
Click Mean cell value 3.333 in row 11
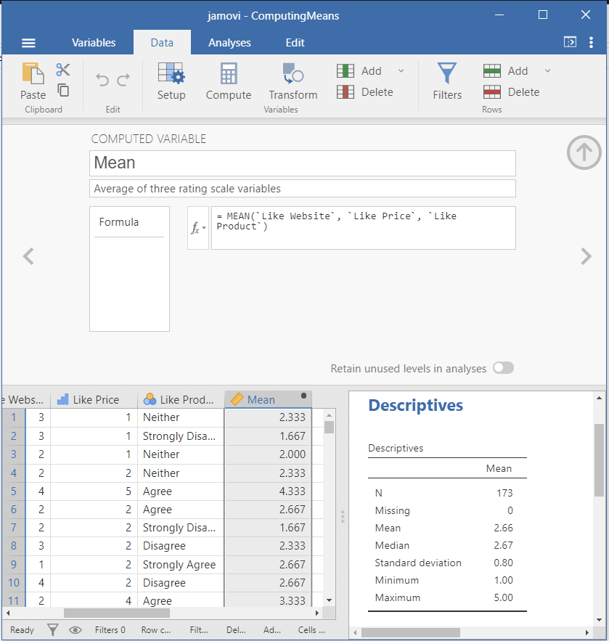(x=268, y=600)
